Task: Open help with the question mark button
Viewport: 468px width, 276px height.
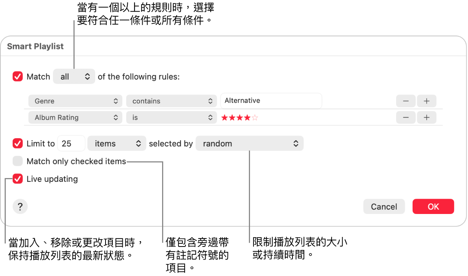Action: point(20,207)
